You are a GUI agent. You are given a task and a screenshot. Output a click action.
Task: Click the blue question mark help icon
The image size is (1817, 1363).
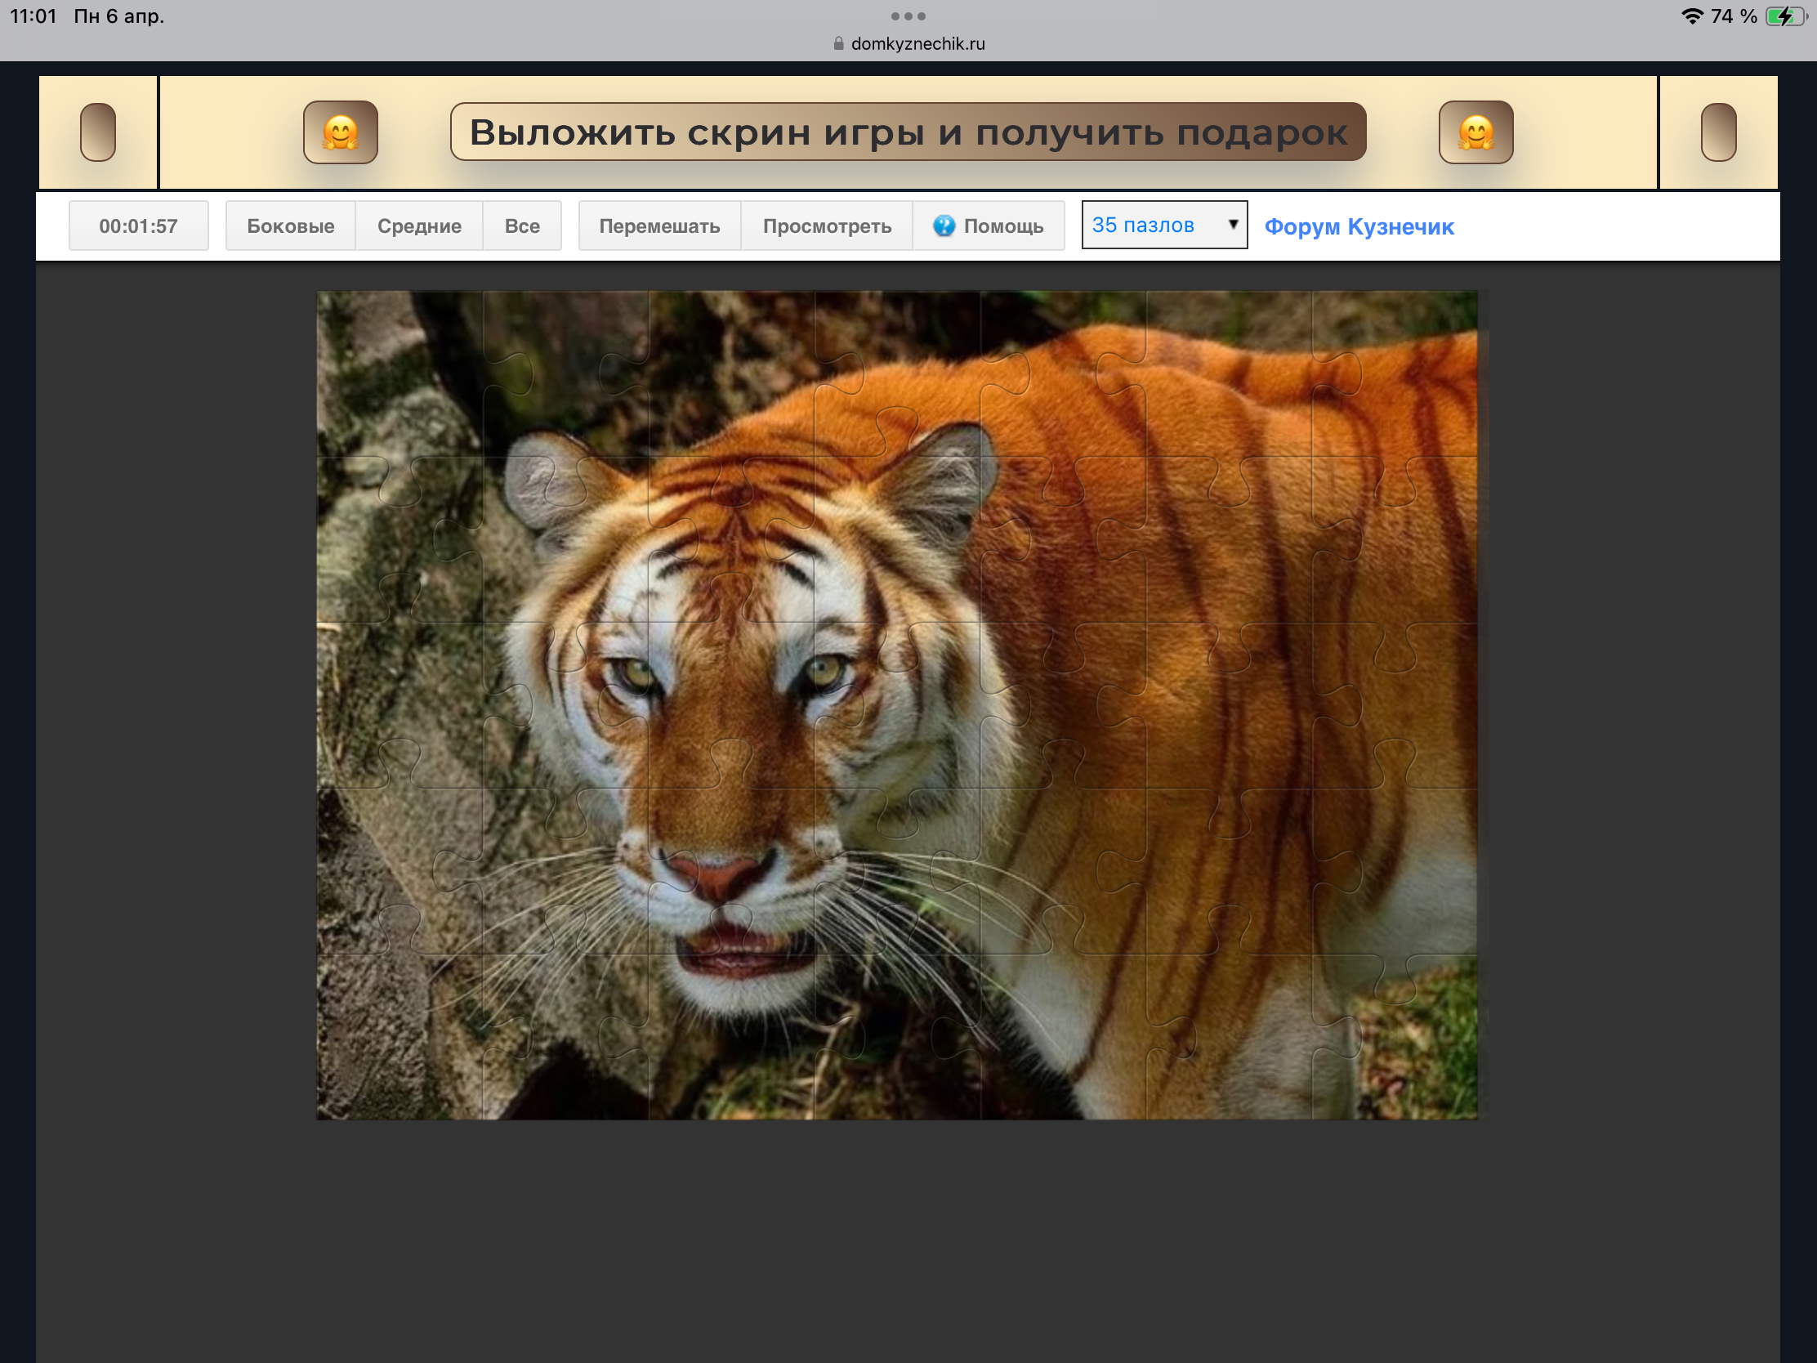(x=944, y=226)
